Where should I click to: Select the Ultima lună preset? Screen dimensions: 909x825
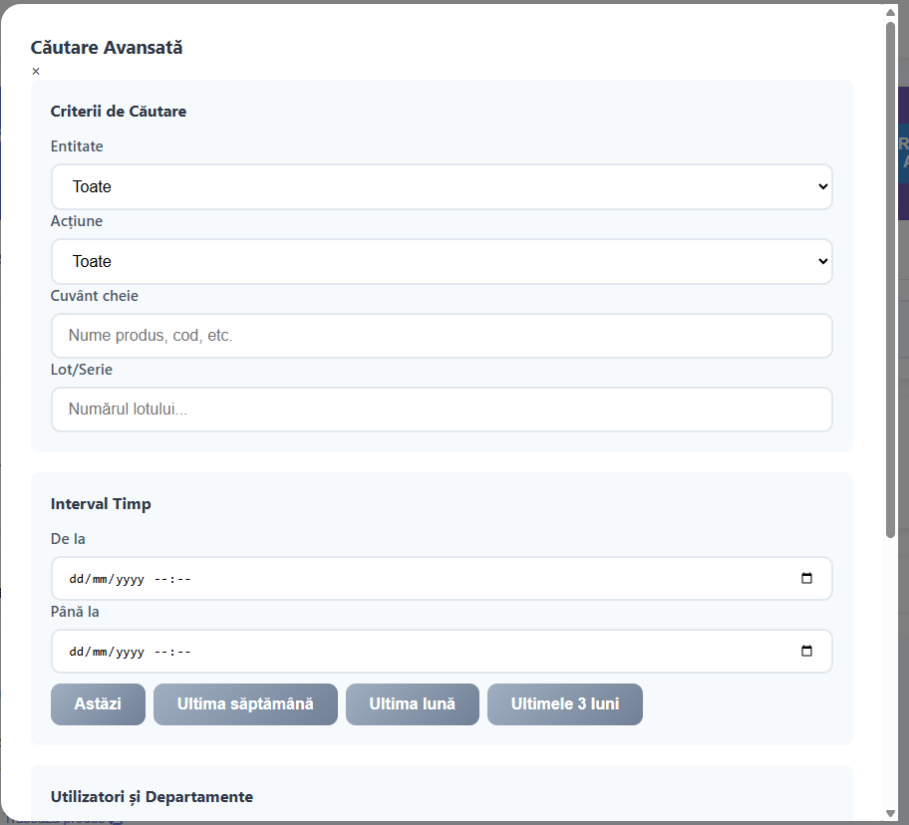[x=412, y=704]
